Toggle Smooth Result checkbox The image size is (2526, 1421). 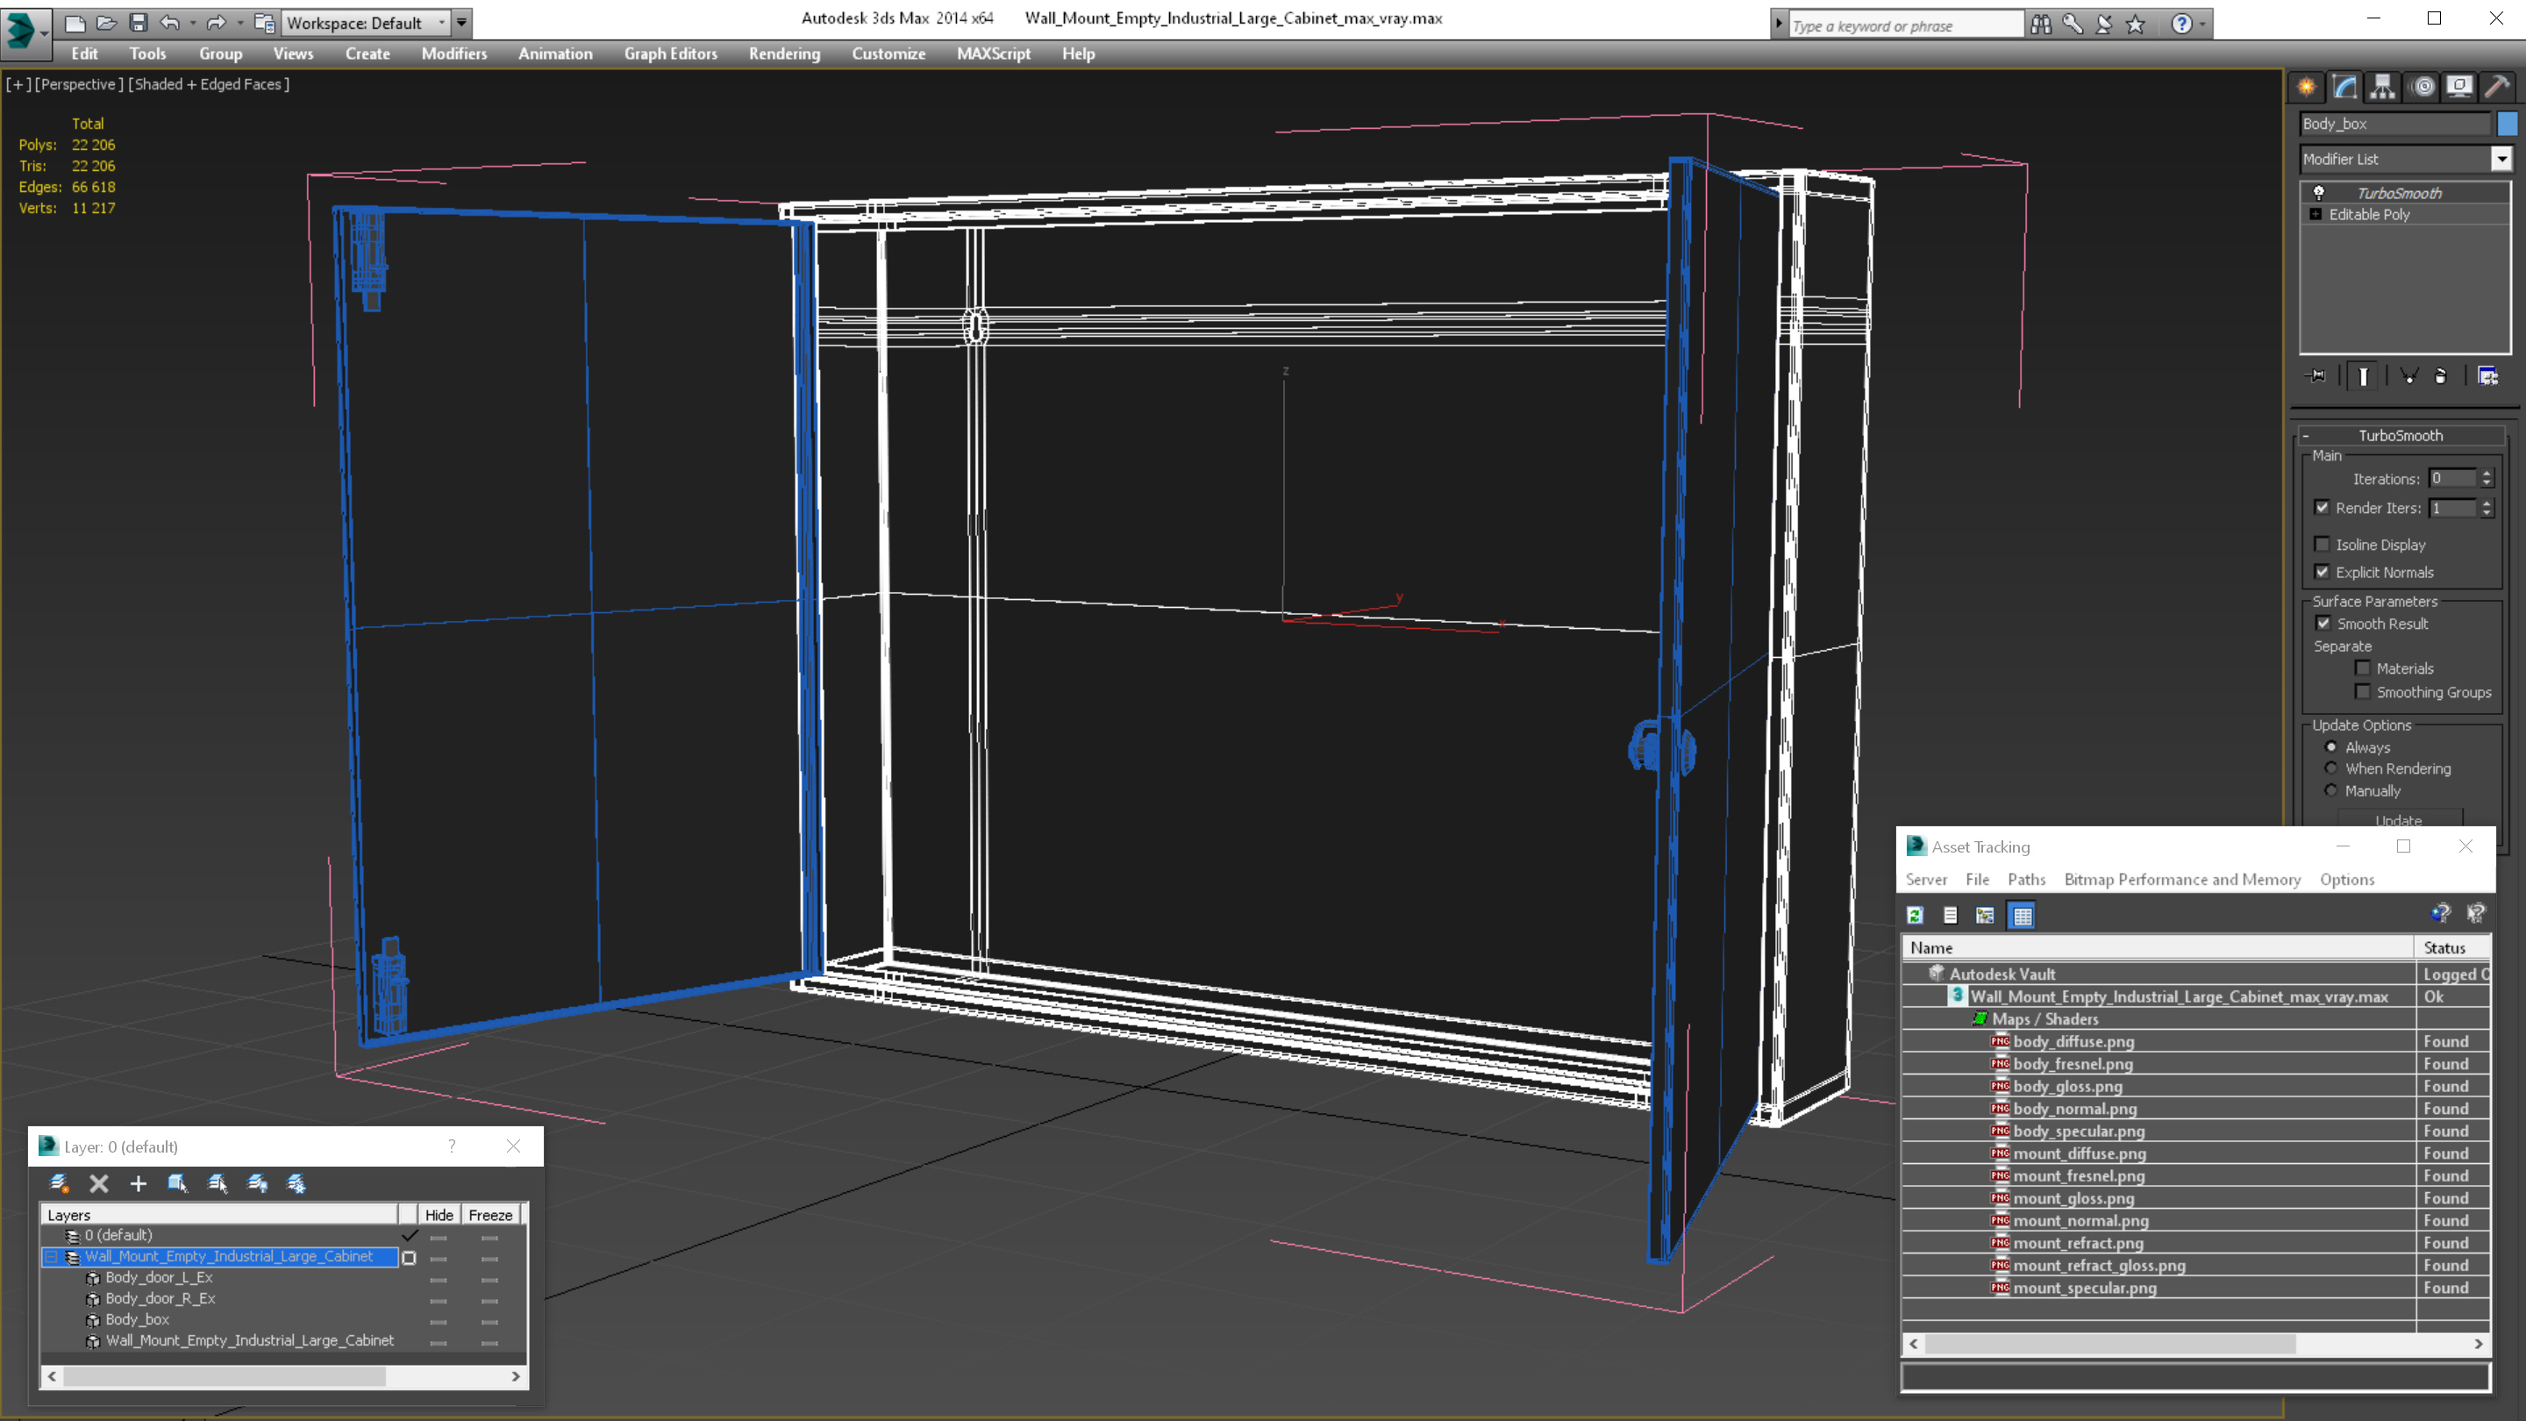coord(2323,624)
